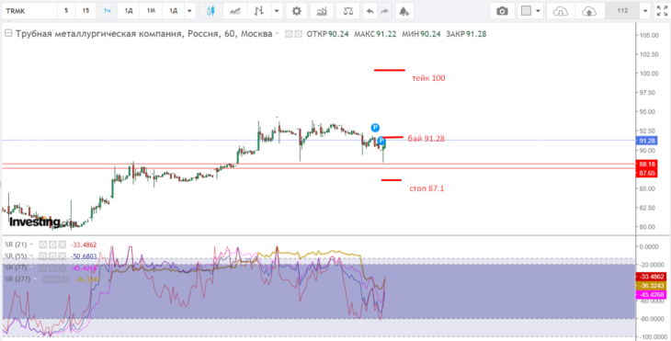Expand the chart style dropdown arrow next to bars
This screenshot has height=341, width=671.
278,11
